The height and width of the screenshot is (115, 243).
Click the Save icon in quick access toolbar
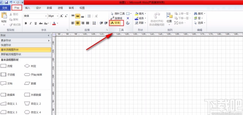click(6, 2)
